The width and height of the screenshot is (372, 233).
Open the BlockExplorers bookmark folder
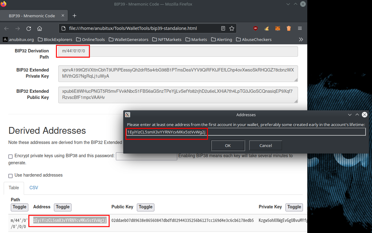point(55,39)
